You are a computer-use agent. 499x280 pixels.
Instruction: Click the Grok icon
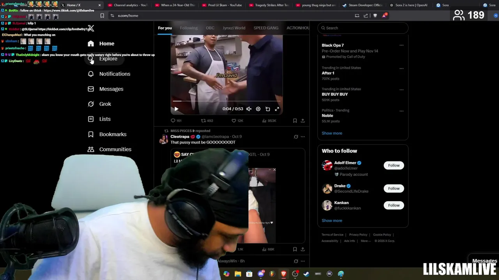click(91, 104)
